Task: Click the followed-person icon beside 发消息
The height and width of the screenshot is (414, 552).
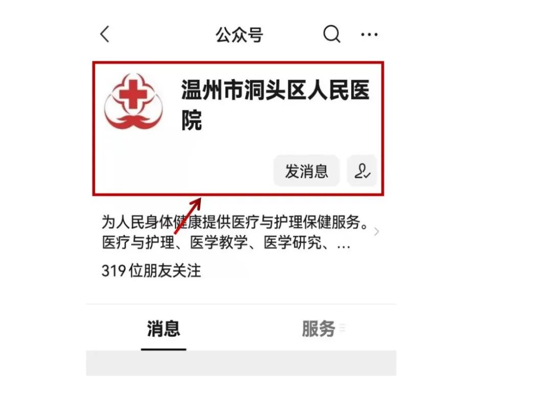Action: pos(362,171)
